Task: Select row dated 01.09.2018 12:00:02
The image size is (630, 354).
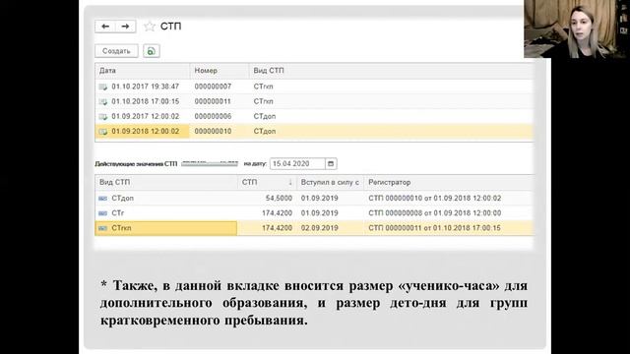Action: coord(314,131)
